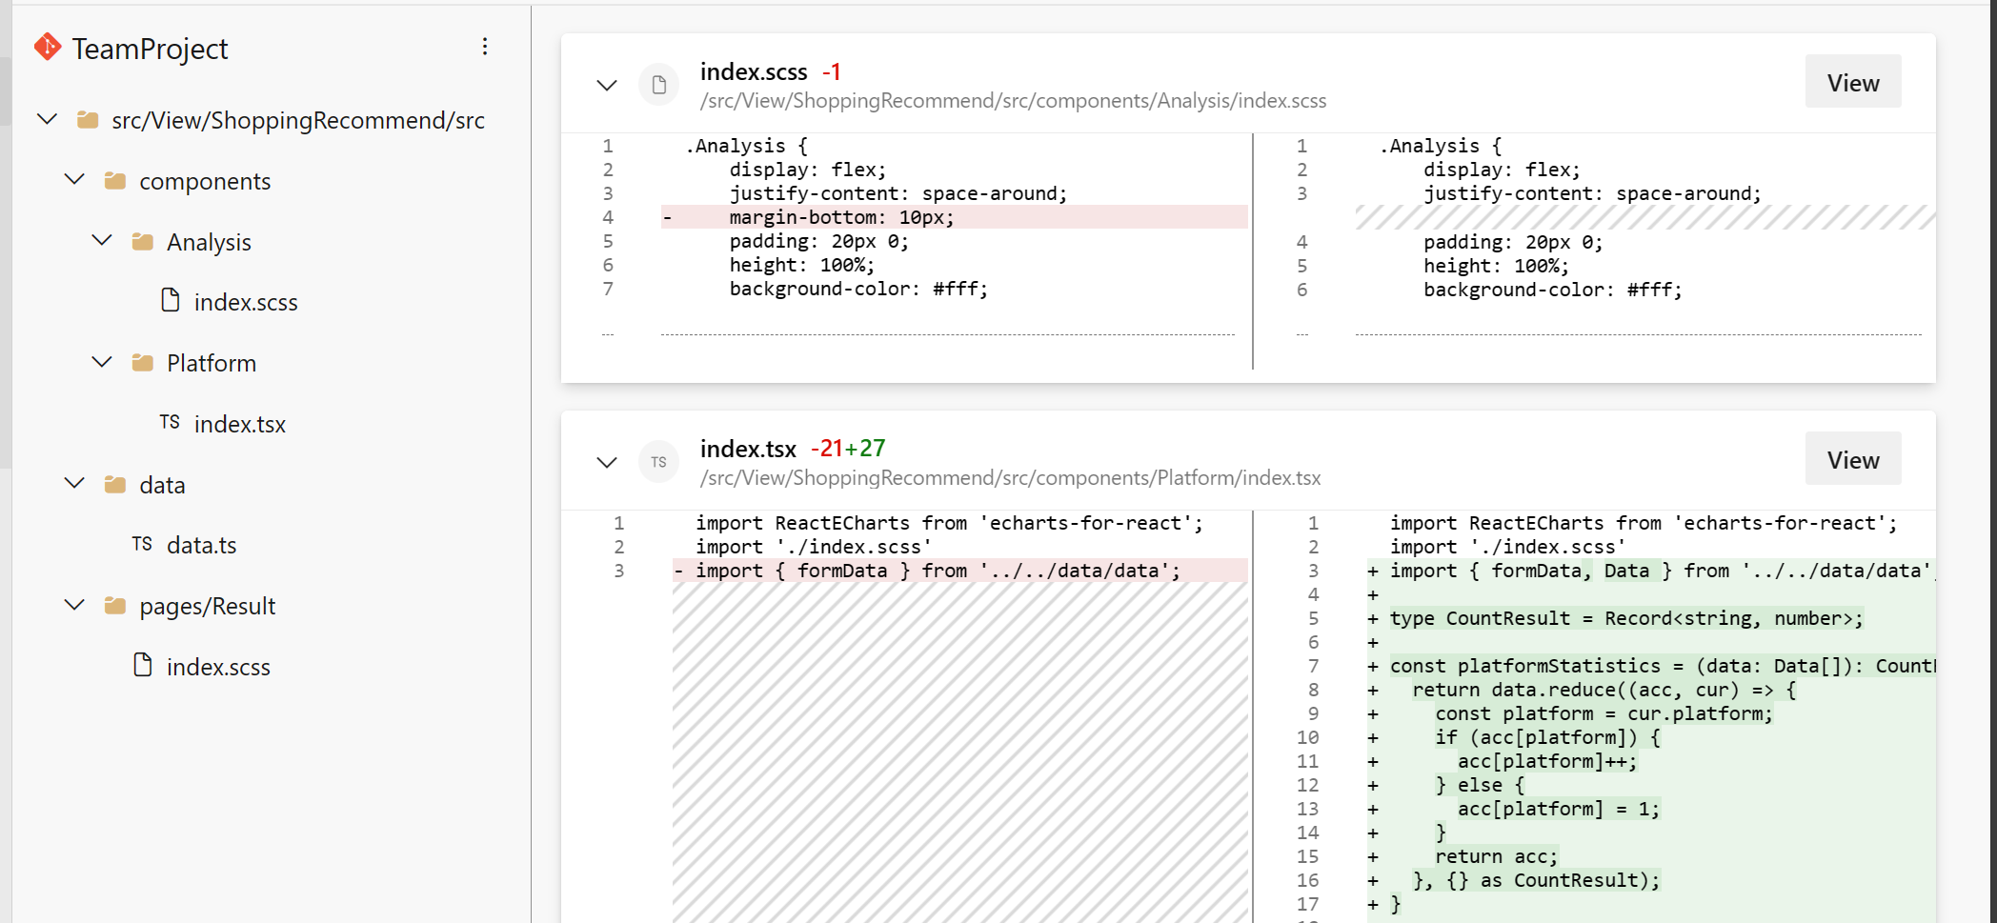Image resolution: width=1997 pixels, height=923 pixels.
Task: Click the TS icon beside data.ts
Action: click(142, 544)
